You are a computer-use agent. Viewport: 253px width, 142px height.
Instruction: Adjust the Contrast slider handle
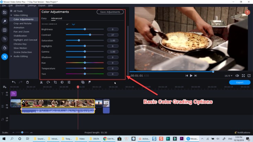coord(90,35)
